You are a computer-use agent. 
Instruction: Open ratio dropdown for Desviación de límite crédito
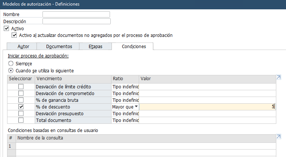[125, 87]
